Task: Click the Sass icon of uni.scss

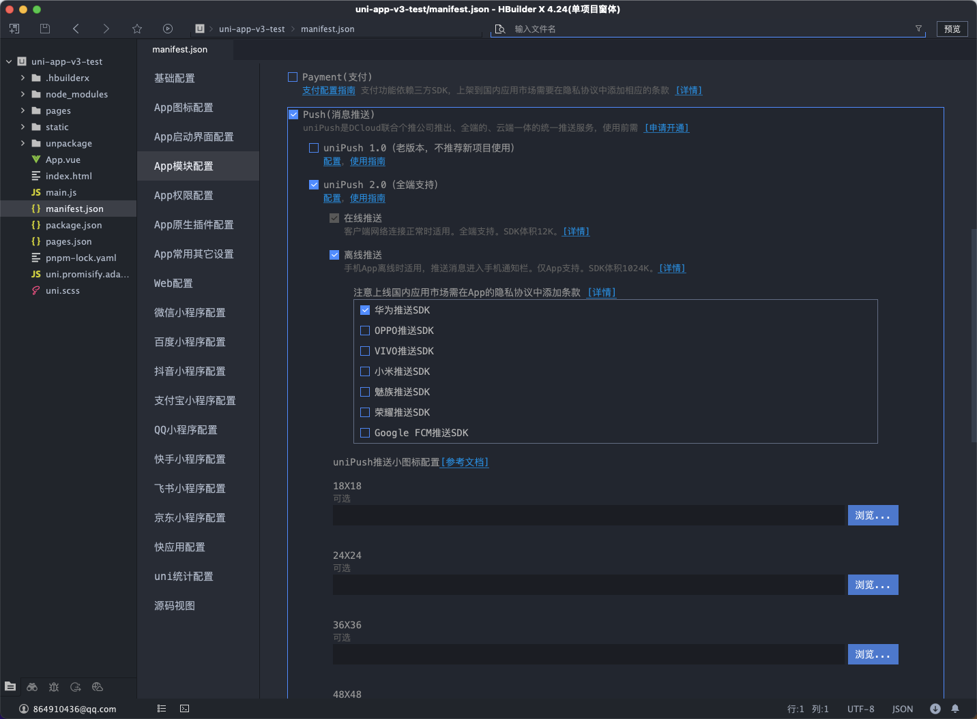Action: point(36,290)
